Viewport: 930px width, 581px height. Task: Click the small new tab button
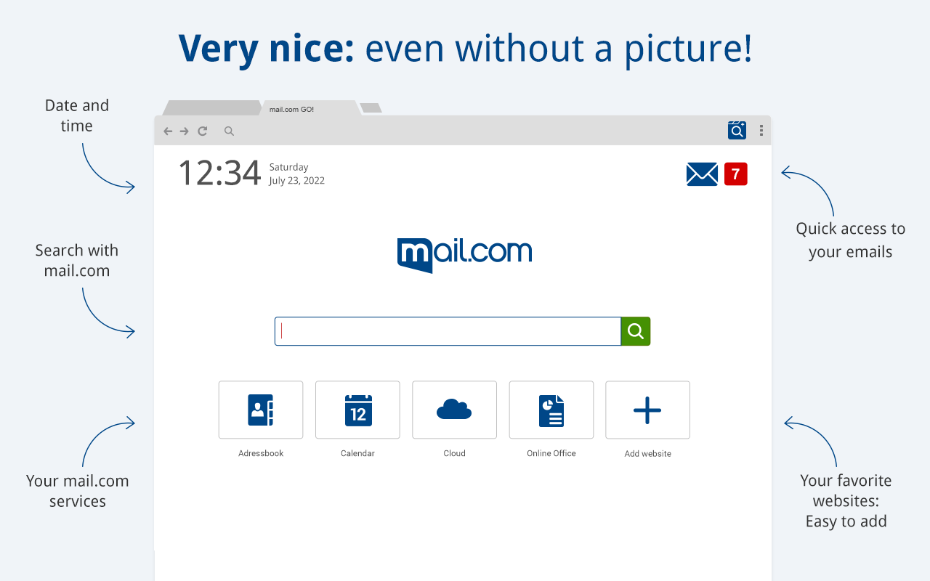tap(371, 108)
